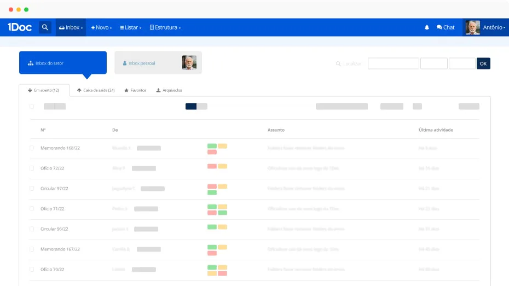509x286 pixels.
Task: Tick checkbox for Circular 96/22
Action: click(32, 229)
